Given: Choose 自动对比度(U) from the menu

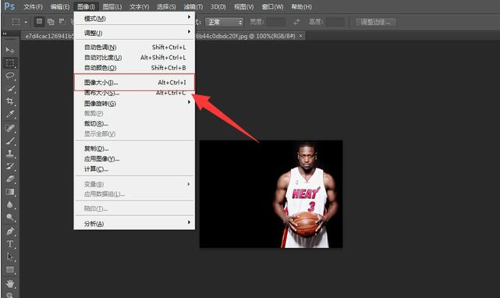Looking at the screenshot, I should (x=134, y=58).
